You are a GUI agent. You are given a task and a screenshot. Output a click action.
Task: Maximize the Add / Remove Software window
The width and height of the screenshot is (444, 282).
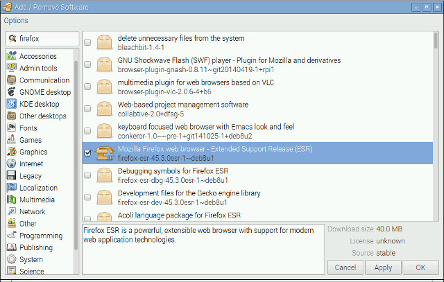click(427, 7)
